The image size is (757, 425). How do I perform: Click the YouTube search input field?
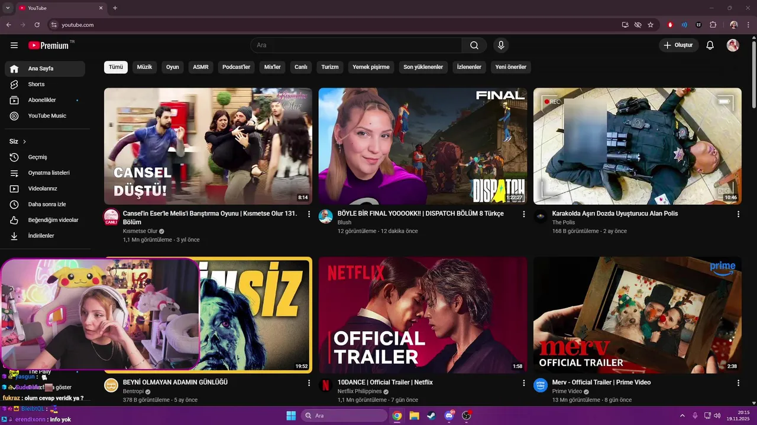pos(356,45)
